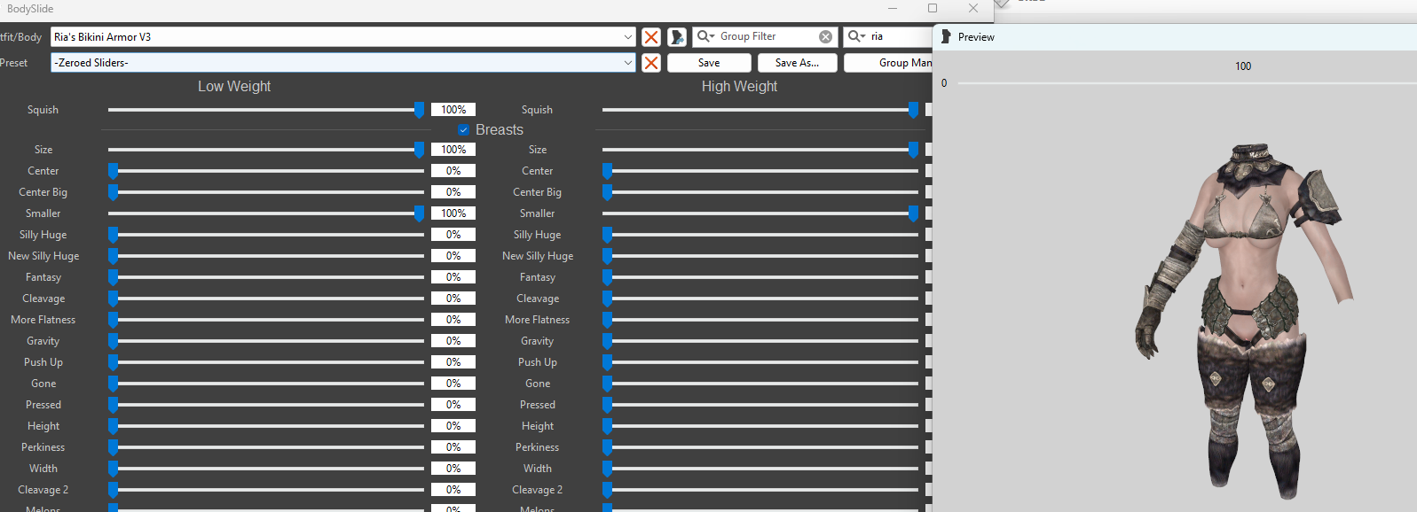Click the Low Weight Size slider
This screenshot has height=512, width=1417.
point(266,150)
